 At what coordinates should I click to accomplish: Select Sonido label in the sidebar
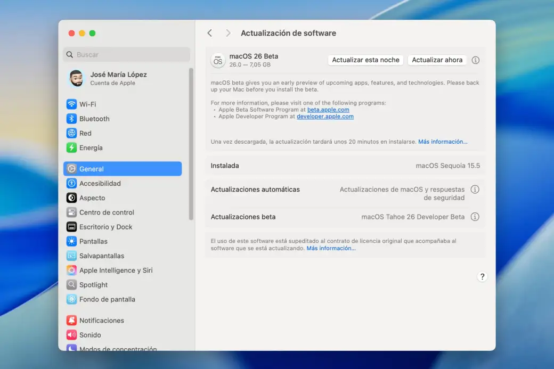pos(90,335)
